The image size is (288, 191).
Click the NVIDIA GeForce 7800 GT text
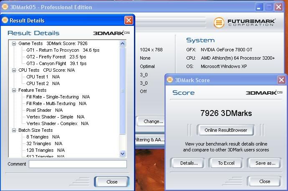[226, 50]
